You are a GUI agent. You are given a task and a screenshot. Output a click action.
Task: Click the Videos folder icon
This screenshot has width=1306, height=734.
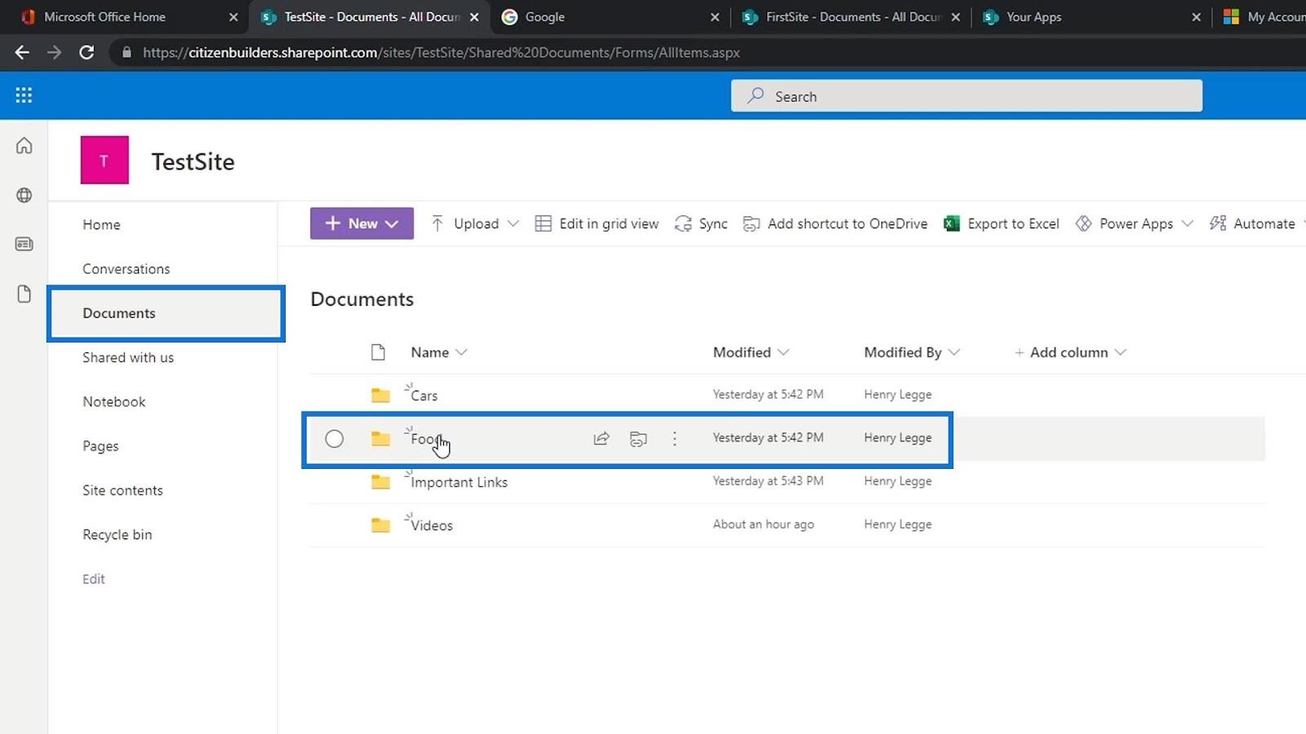pyautogui.click(x=380, y=525)
